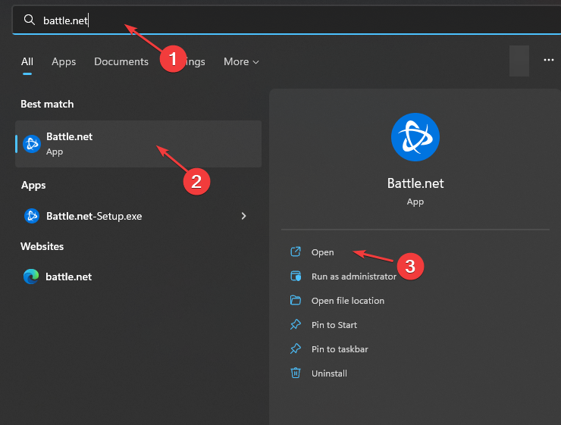
Task: Click the Battle.net icon in best match
Action: [32, 144]
